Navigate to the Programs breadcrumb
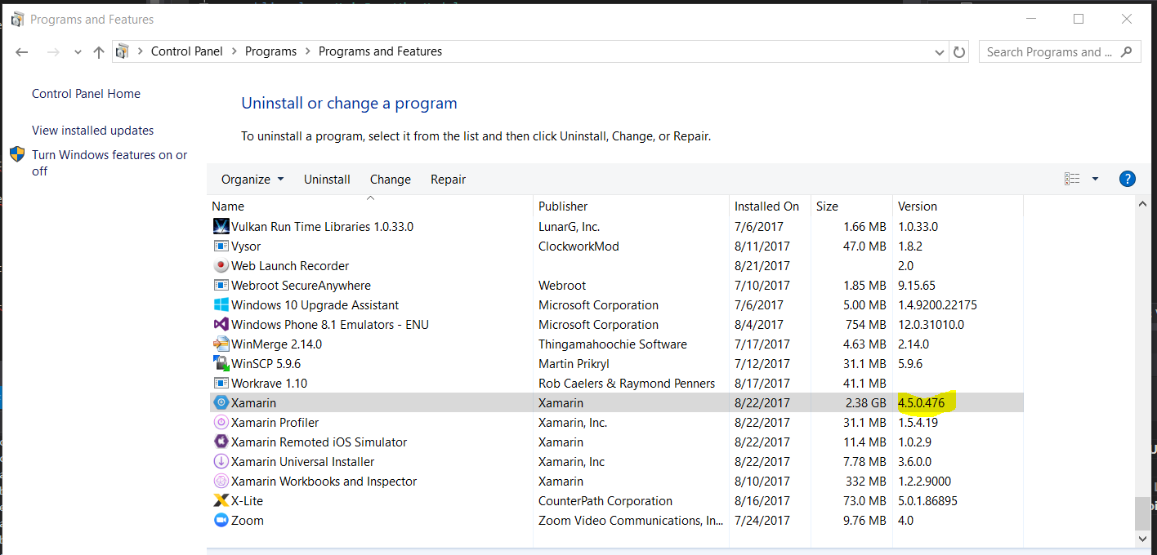Screen dimensions: 1157x555 click(270, 51)
